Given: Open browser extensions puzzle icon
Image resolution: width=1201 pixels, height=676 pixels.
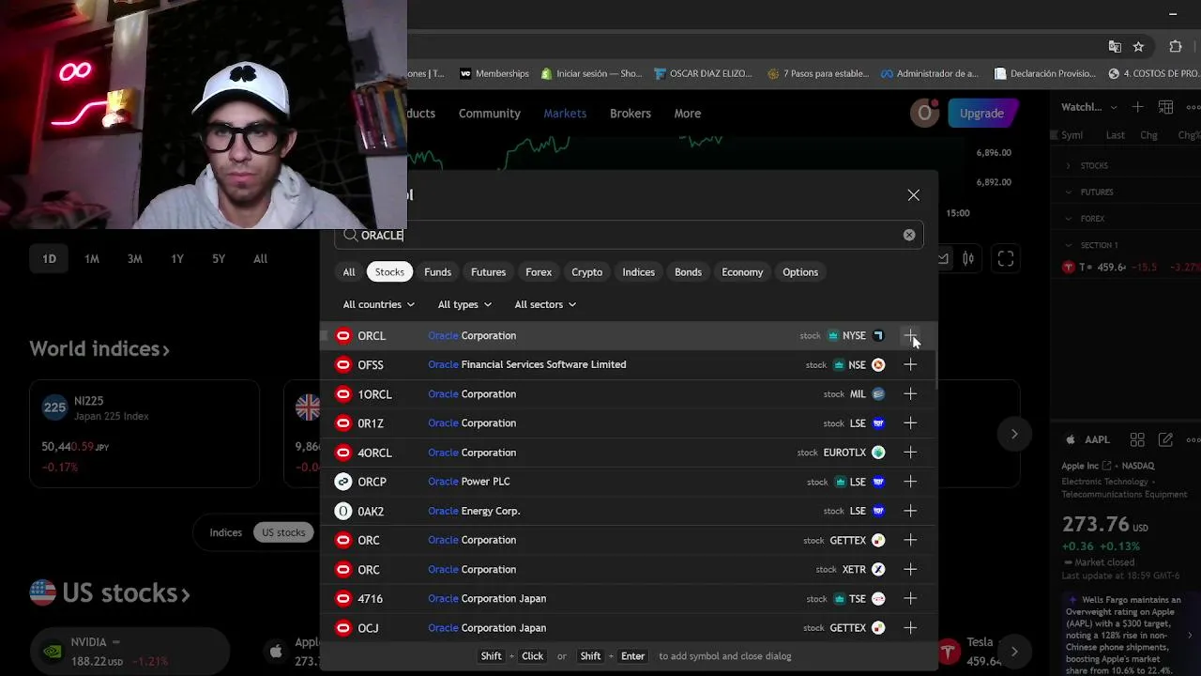Looking at the screenshot, I should pyautogui.click(x=1175, y=47).
